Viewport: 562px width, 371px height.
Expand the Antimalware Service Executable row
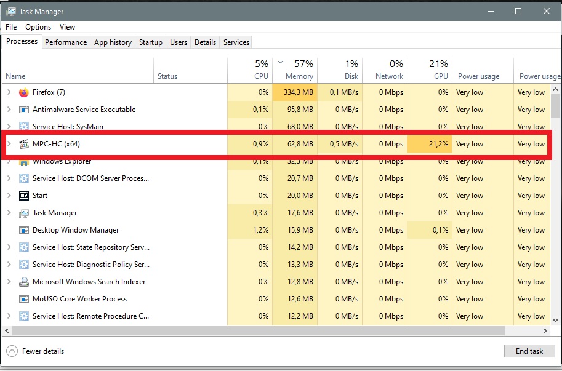pyautogui.click(x=9, y=110)
